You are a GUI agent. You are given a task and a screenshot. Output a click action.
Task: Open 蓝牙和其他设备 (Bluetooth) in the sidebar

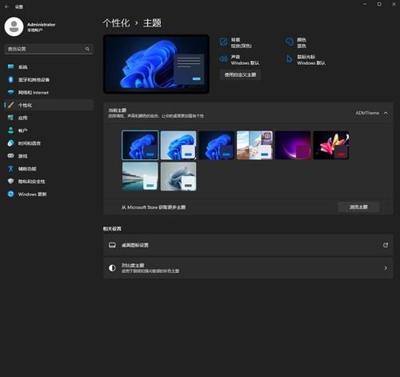tap(49, 79)
